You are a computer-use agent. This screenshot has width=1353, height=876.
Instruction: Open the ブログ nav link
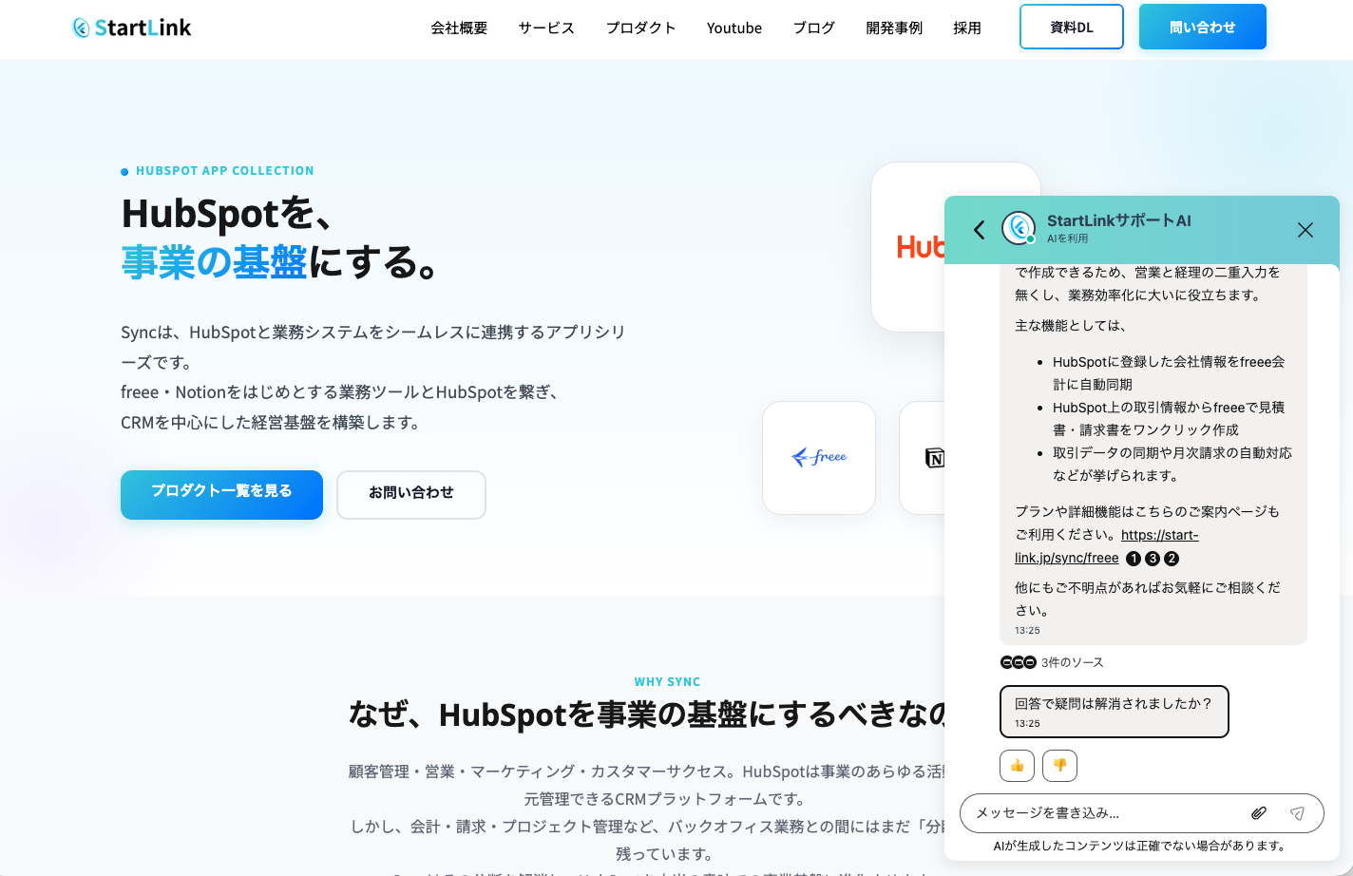point(814,28)
